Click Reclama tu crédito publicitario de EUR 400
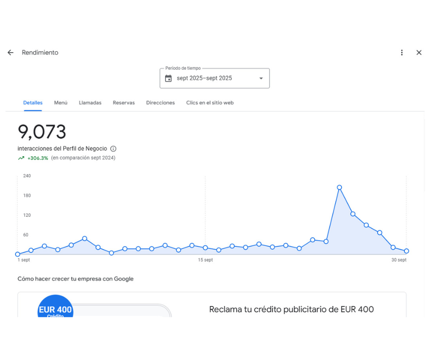Viewport: 430px width, 361px height. (291, 310)
